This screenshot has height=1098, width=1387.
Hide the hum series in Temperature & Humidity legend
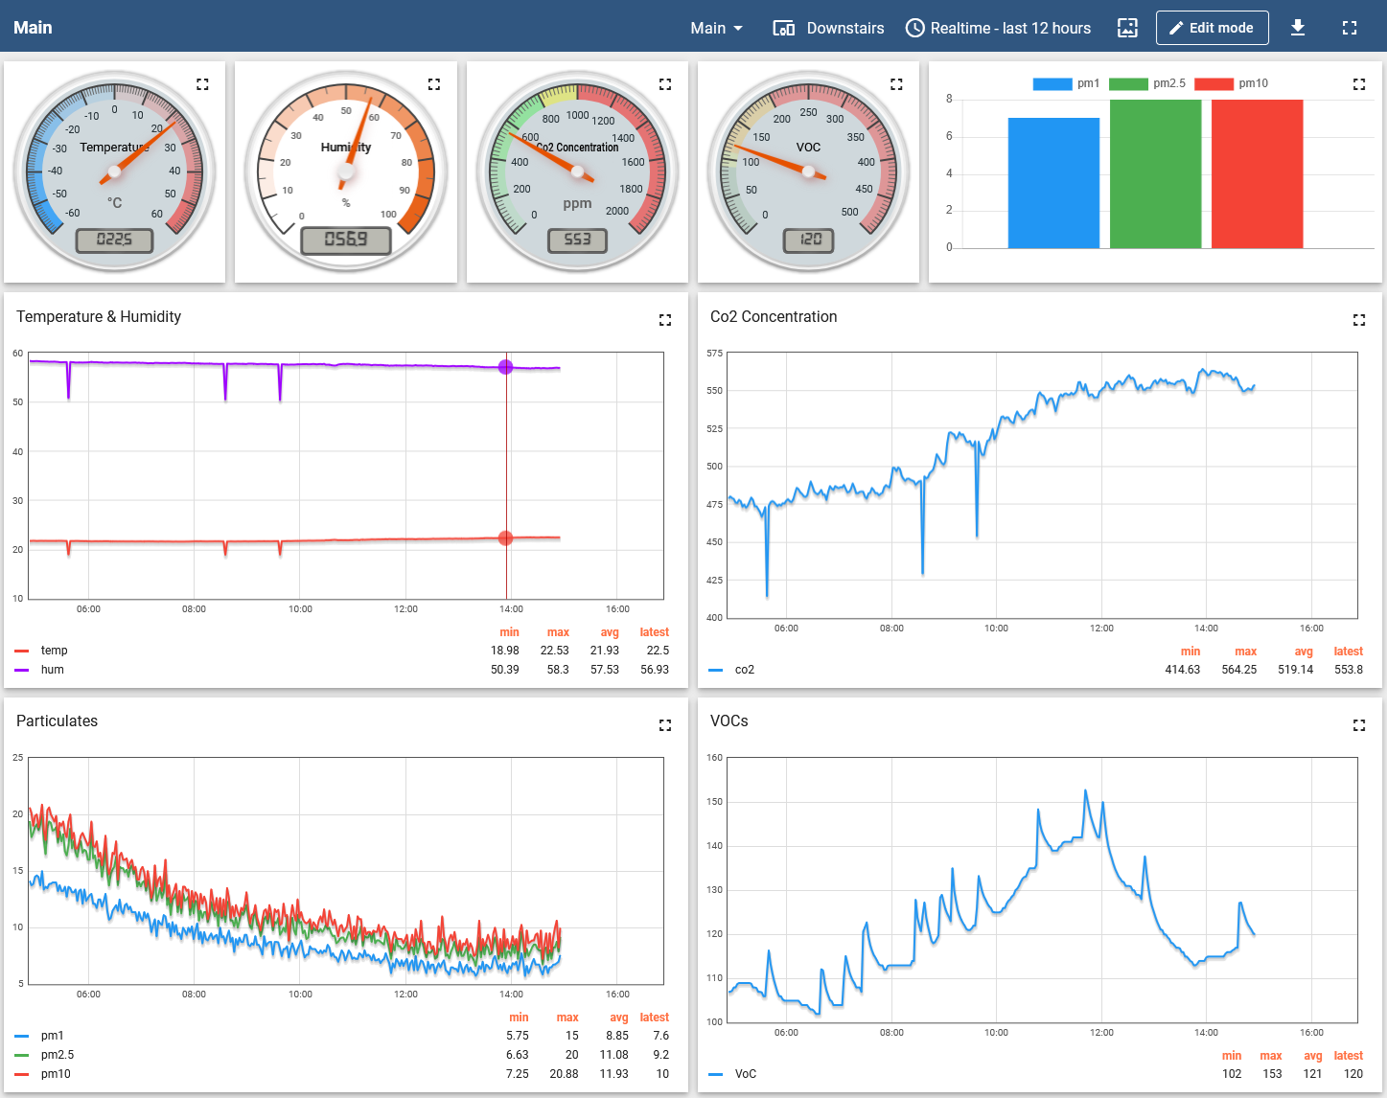(53, 670)
